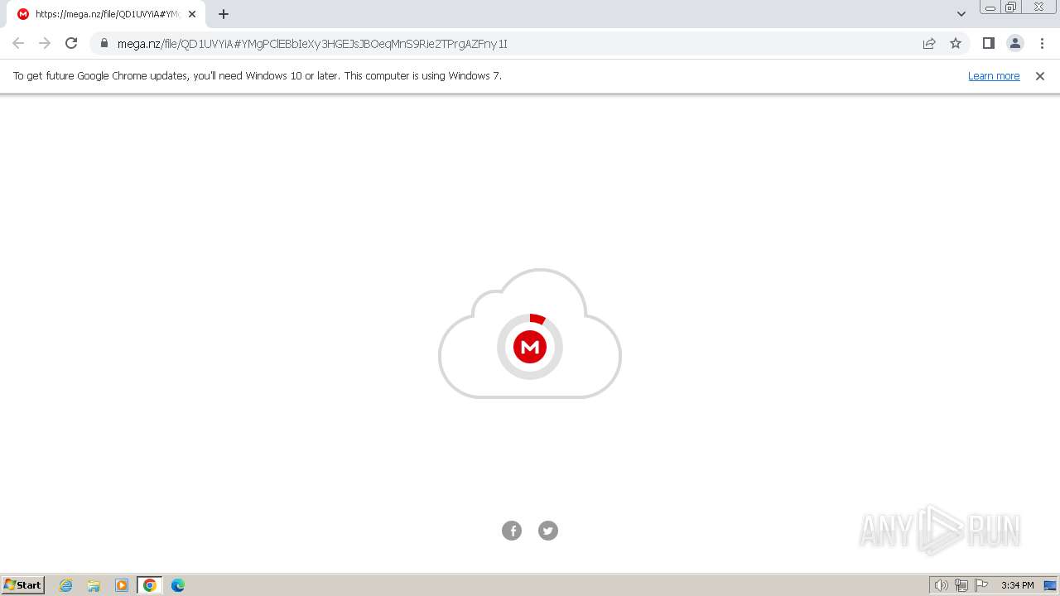Open the Learn more link
The width and height of the screenshot is (1060, 596).
994,76
